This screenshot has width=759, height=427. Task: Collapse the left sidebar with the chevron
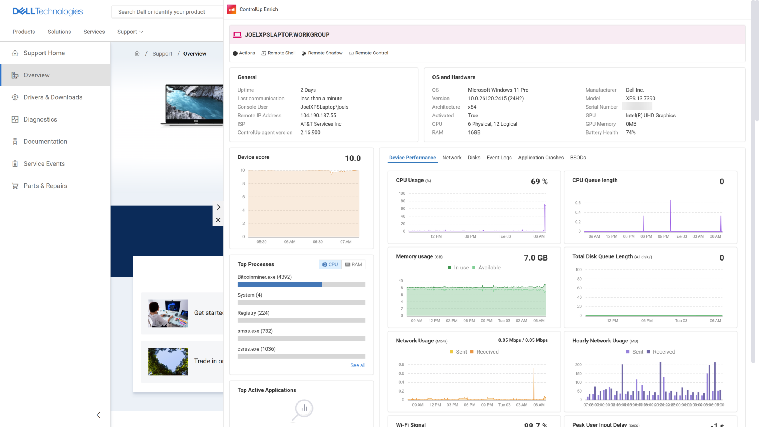[99, 415]
